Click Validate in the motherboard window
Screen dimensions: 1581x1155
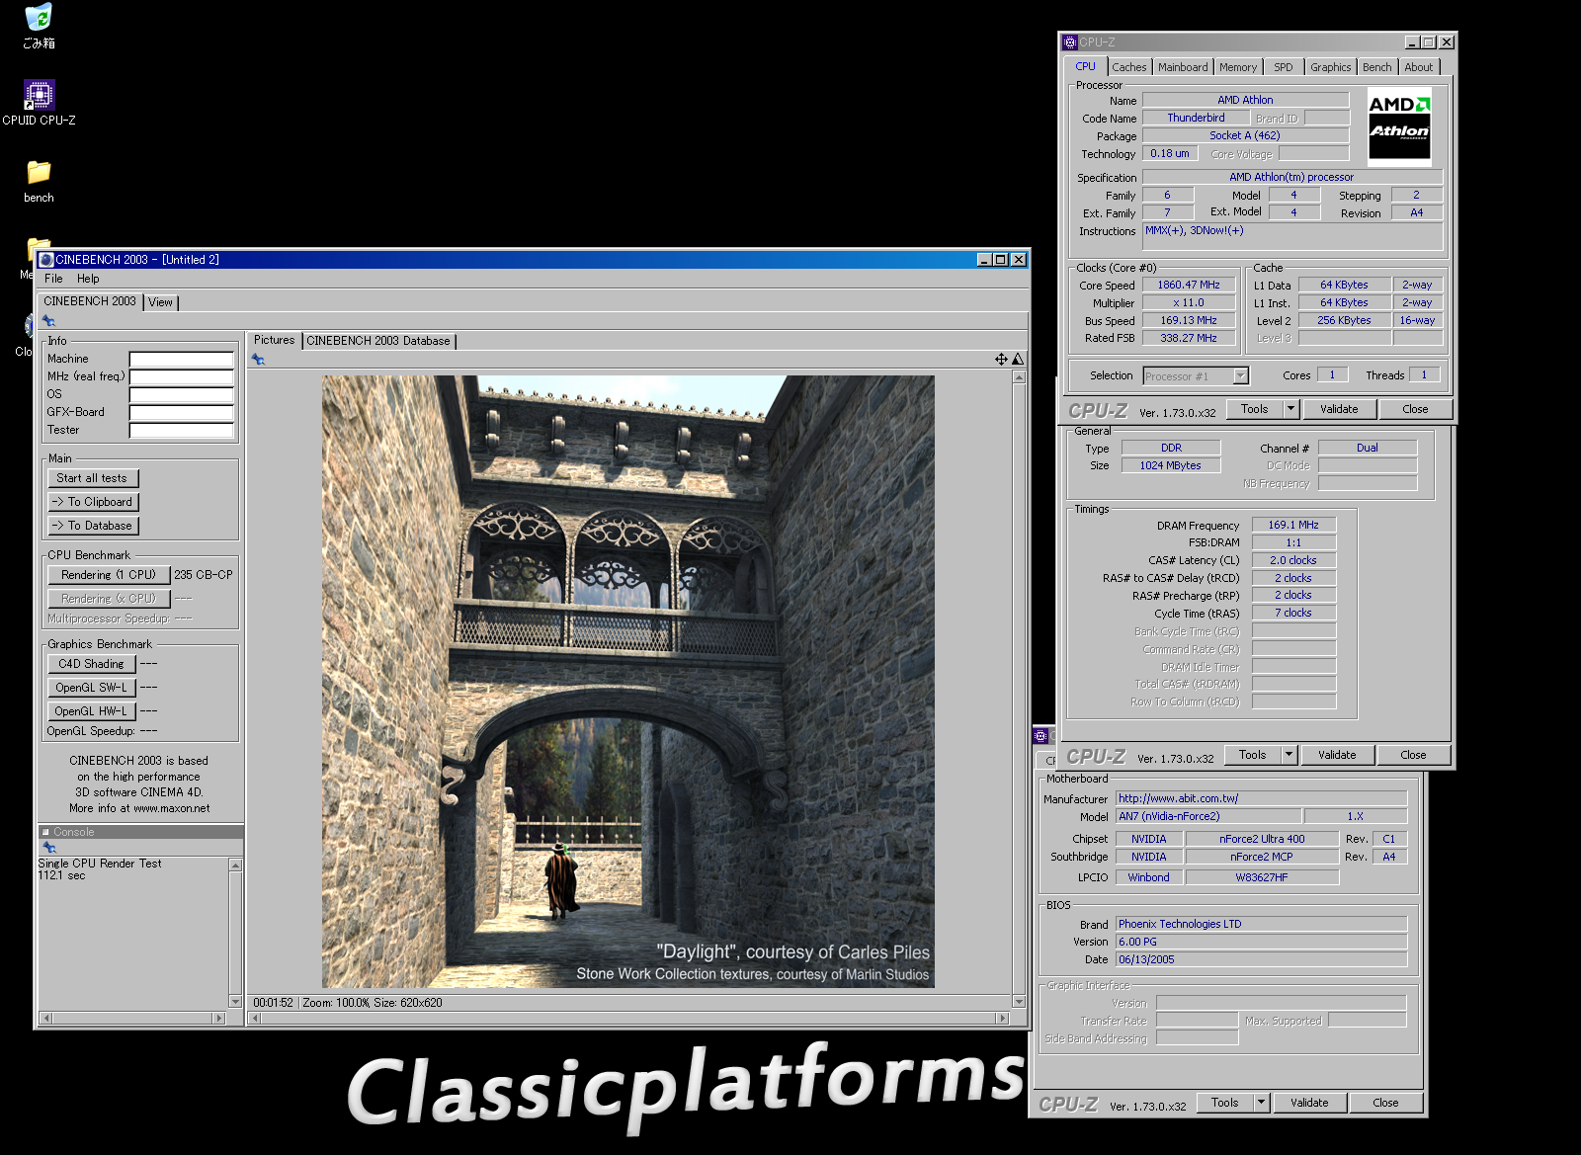coord(1309,1103)
